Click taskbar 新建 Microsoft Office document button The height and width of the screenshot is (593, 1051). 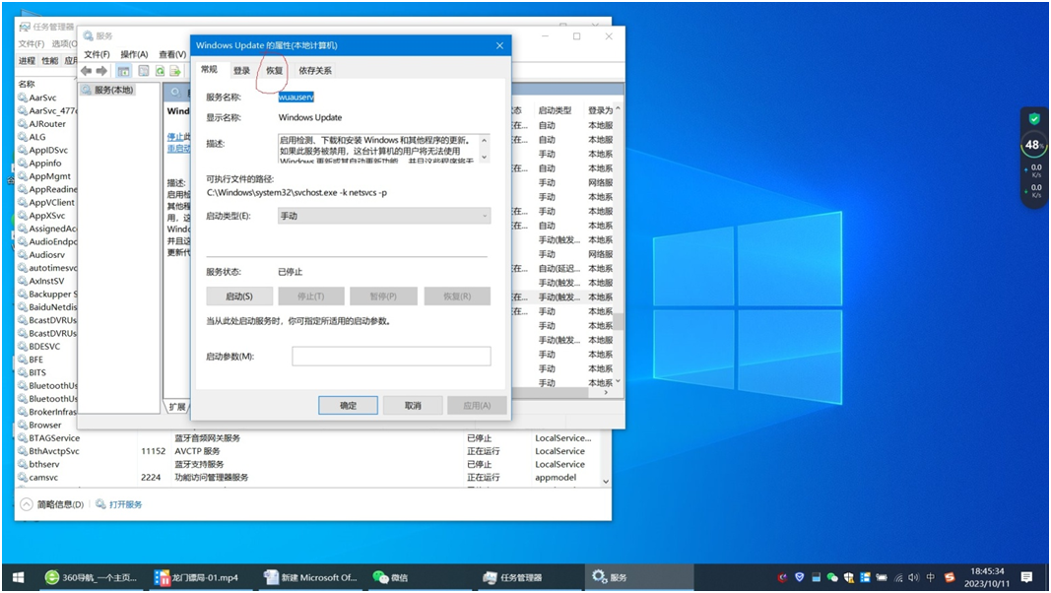point(310,577)
